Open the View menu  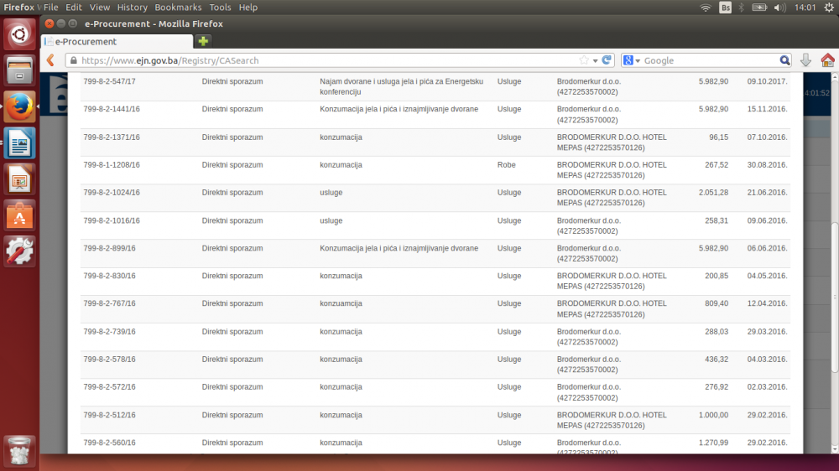[x=100, y=8]
